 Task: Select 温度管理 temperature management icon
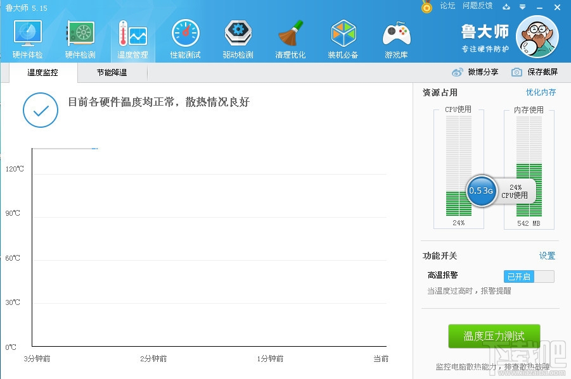[132, 39]
